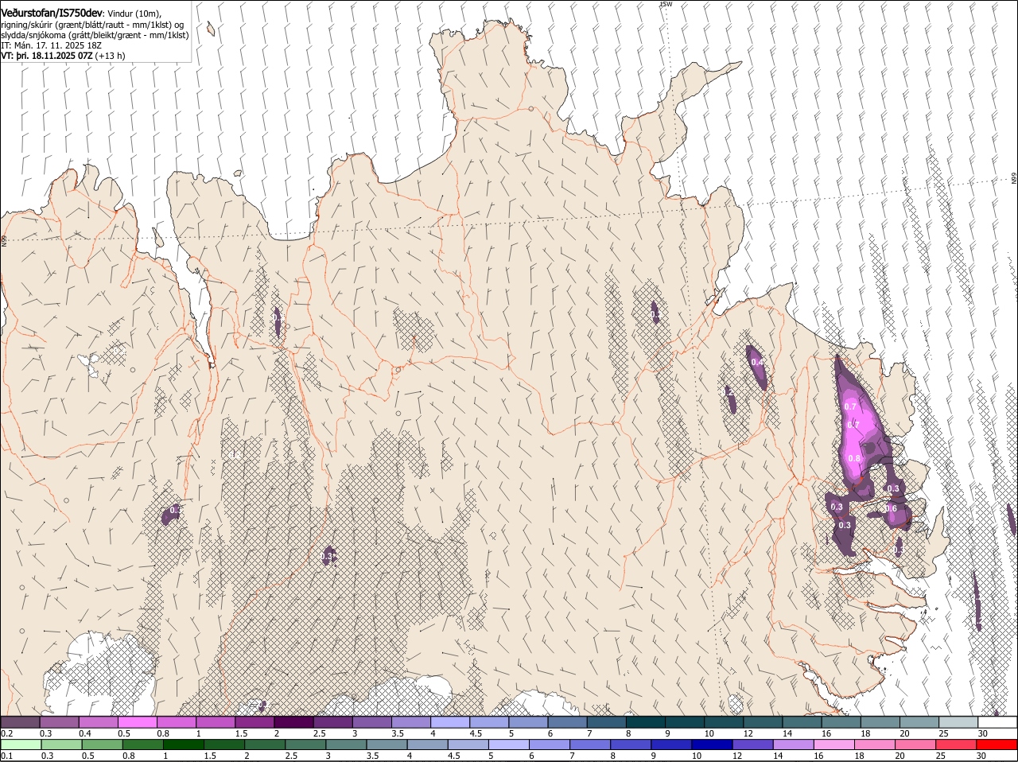This screenshot has width=1018, height=762.
Task: Click the deep blue rain swatch starting at 10
Action: click(712, 745)
